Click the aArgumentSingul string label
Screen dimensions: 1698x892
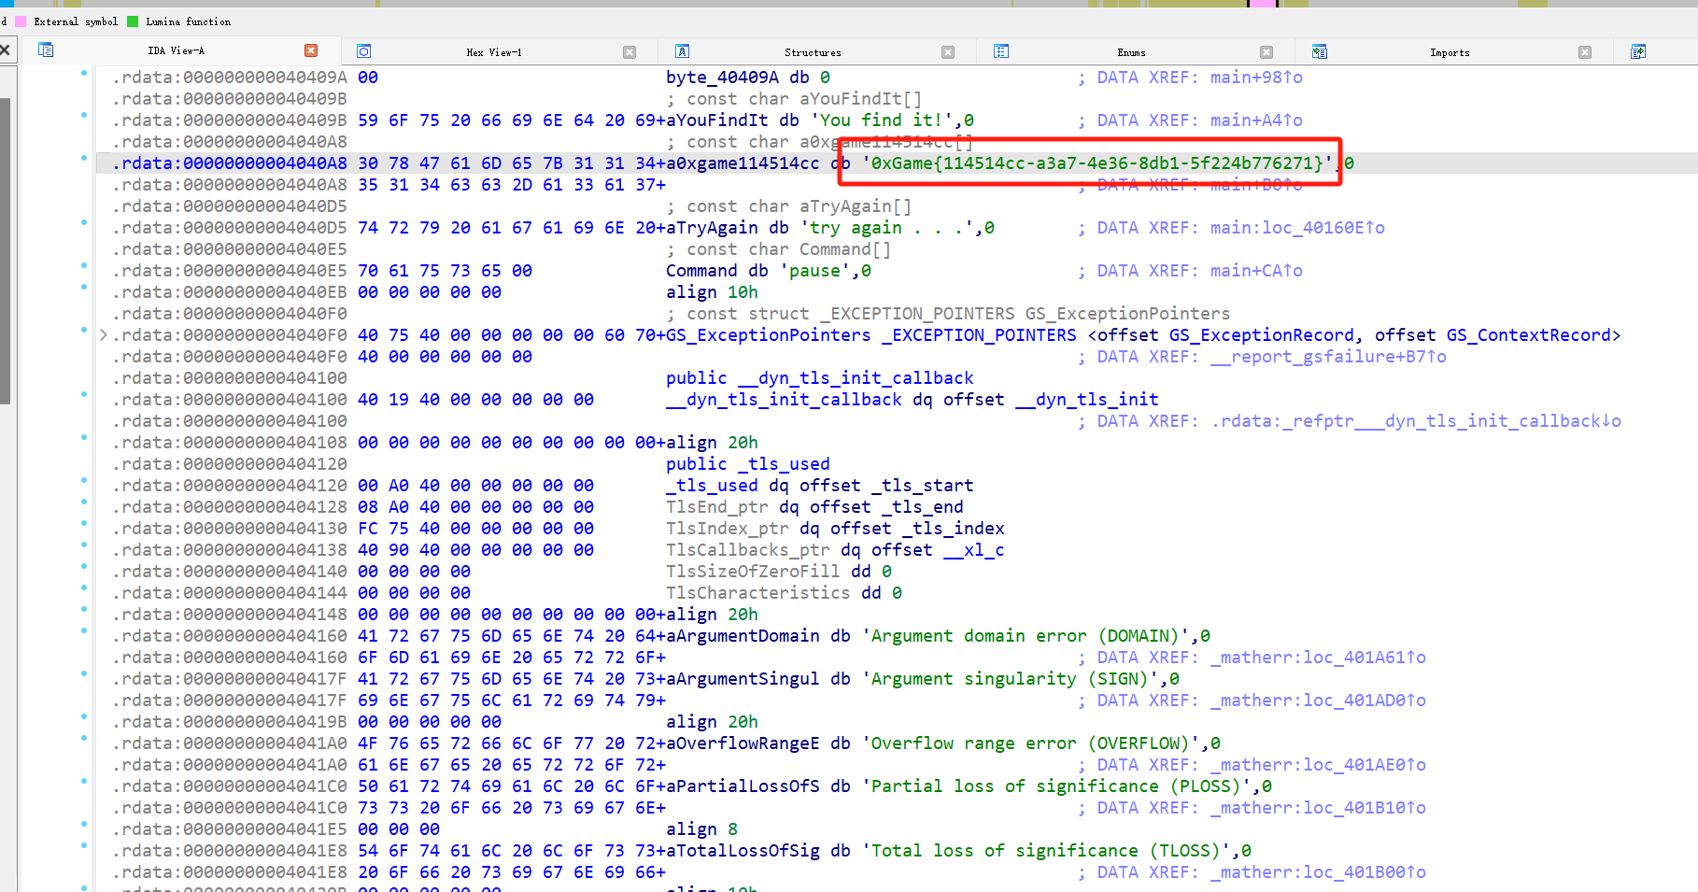tap(743, 679)
